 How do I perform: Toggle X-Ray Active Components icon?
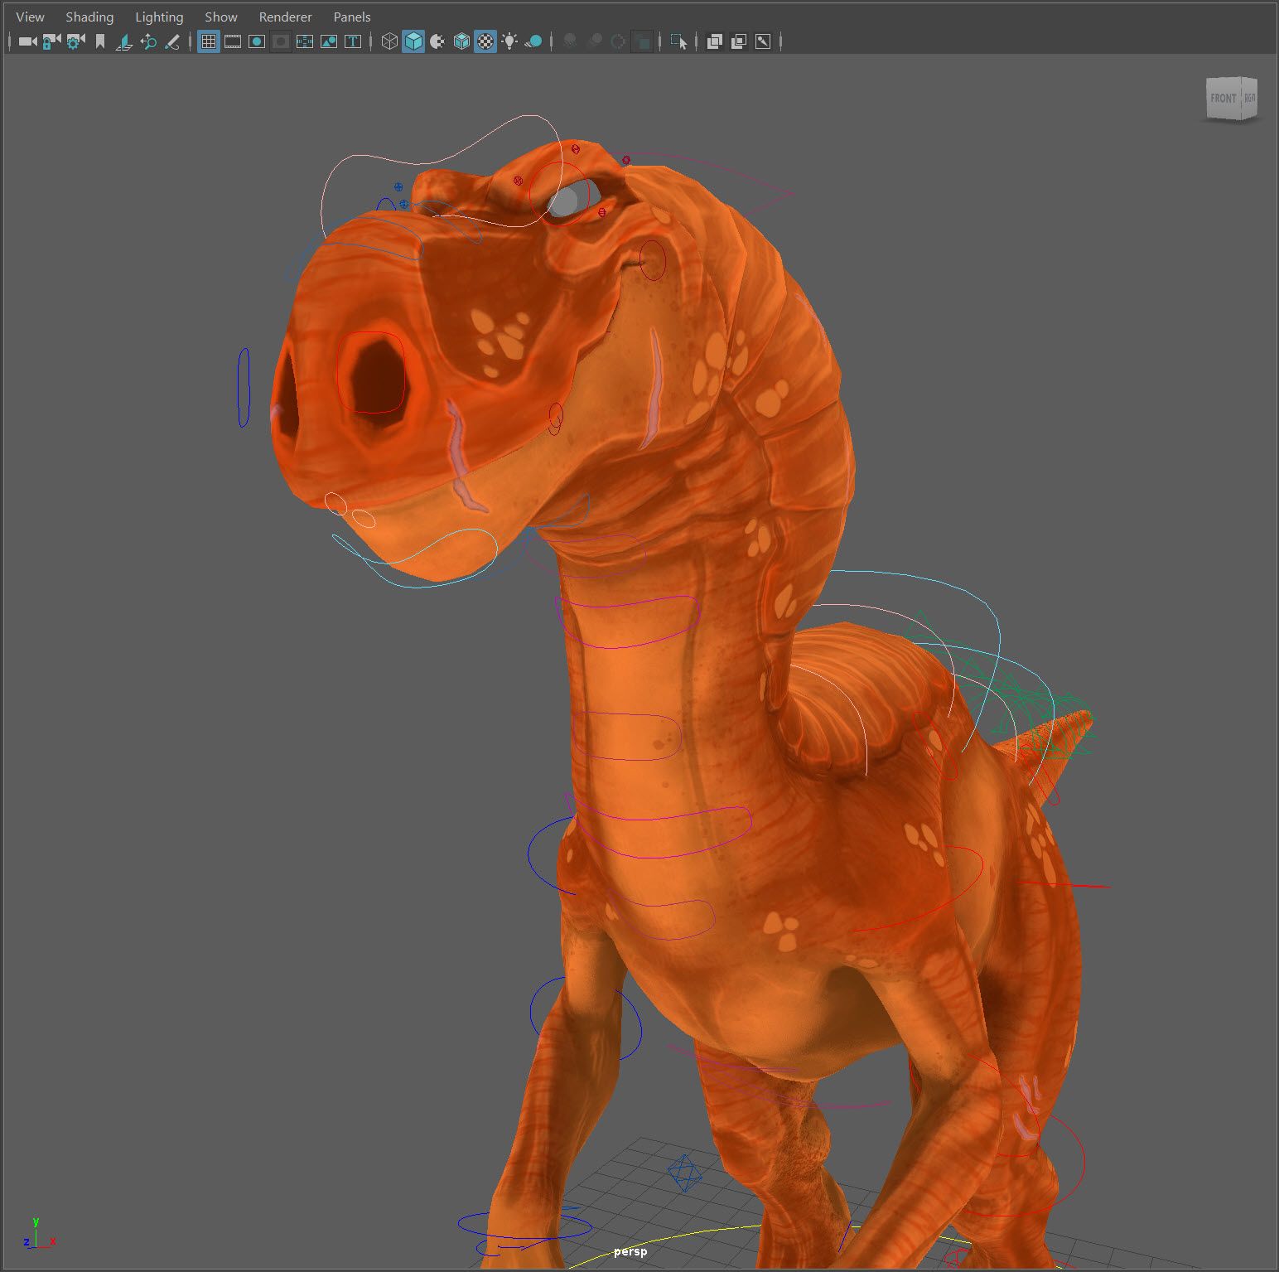[739, 41]
